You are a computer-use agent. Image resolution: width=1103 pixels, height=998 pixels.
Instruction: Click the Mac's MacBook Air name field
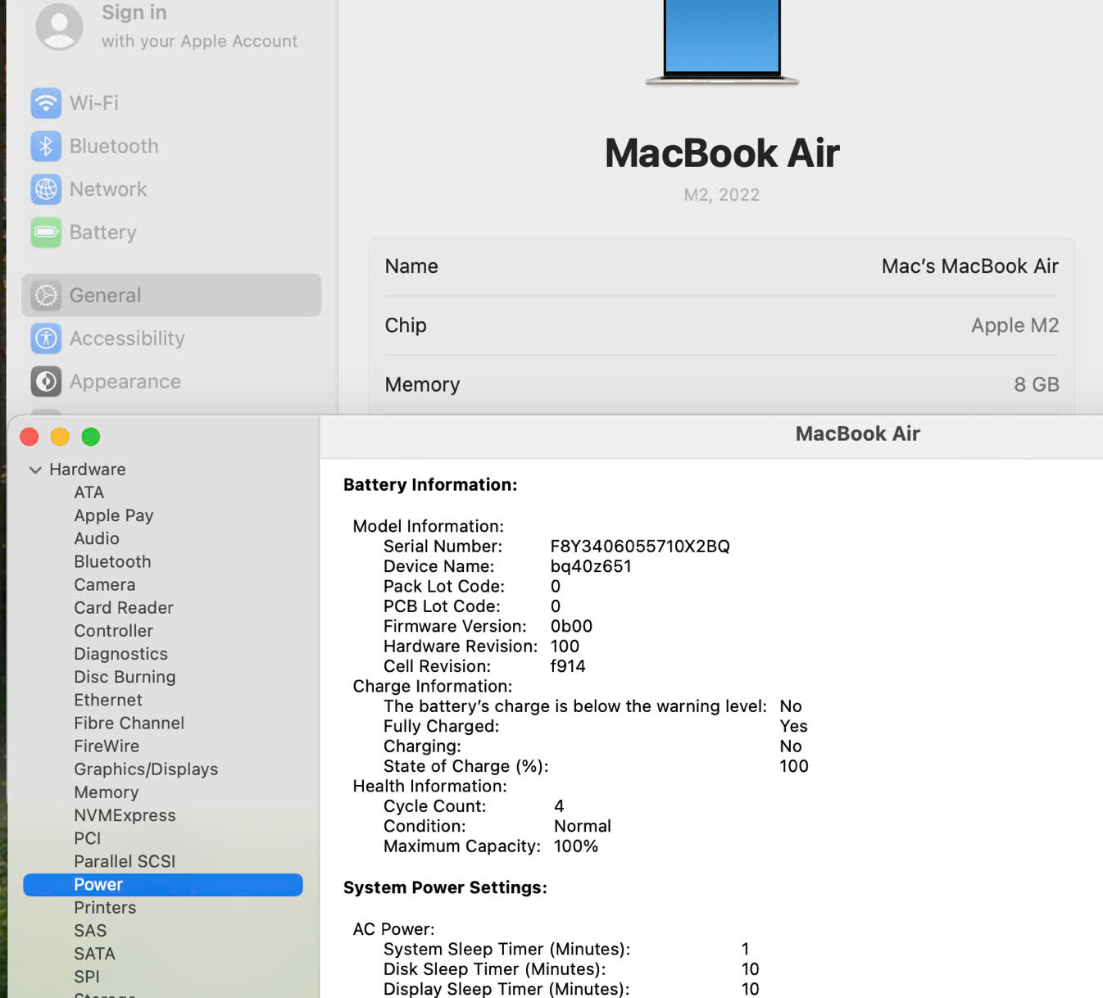point(969,266)
